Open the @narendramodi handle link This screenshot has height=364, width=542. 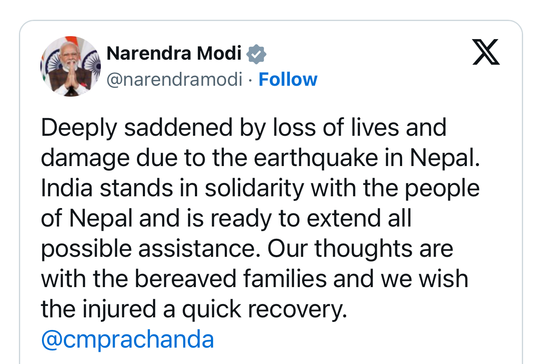174,79
